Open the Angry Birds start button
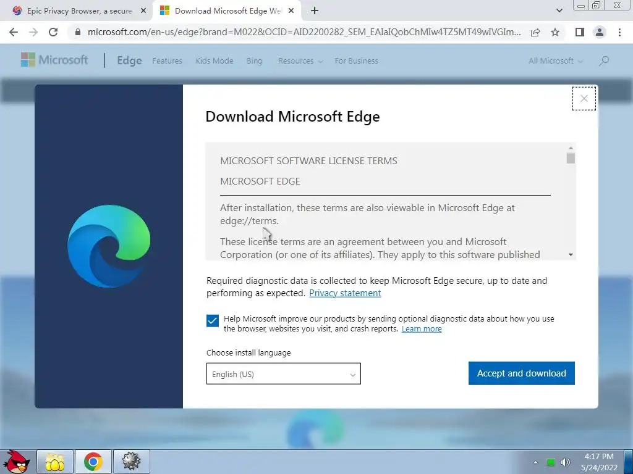This screenshot has height=474, width=633. [x=17, y=462]
